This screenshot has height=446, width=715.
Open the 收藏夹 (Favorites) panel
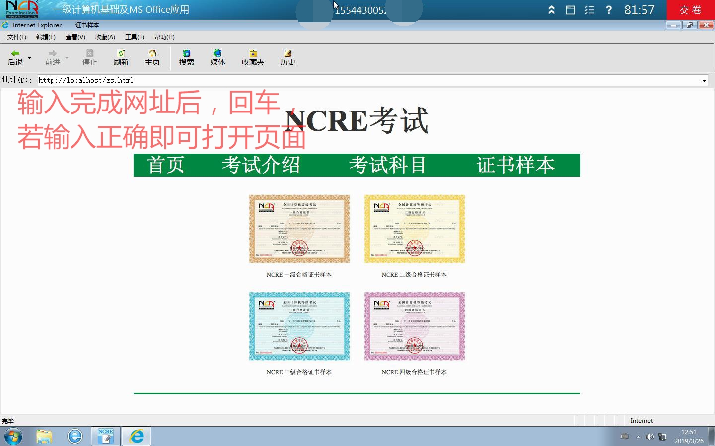tap(253, 57)
